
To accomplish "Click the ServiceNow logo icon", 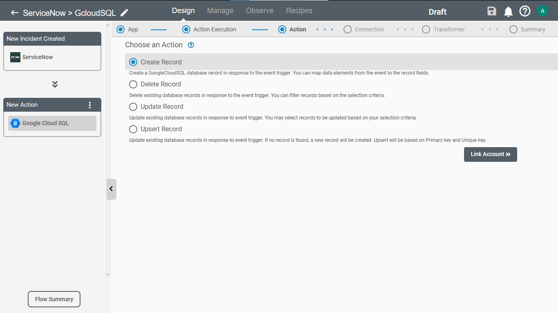I will click(15, 57).
